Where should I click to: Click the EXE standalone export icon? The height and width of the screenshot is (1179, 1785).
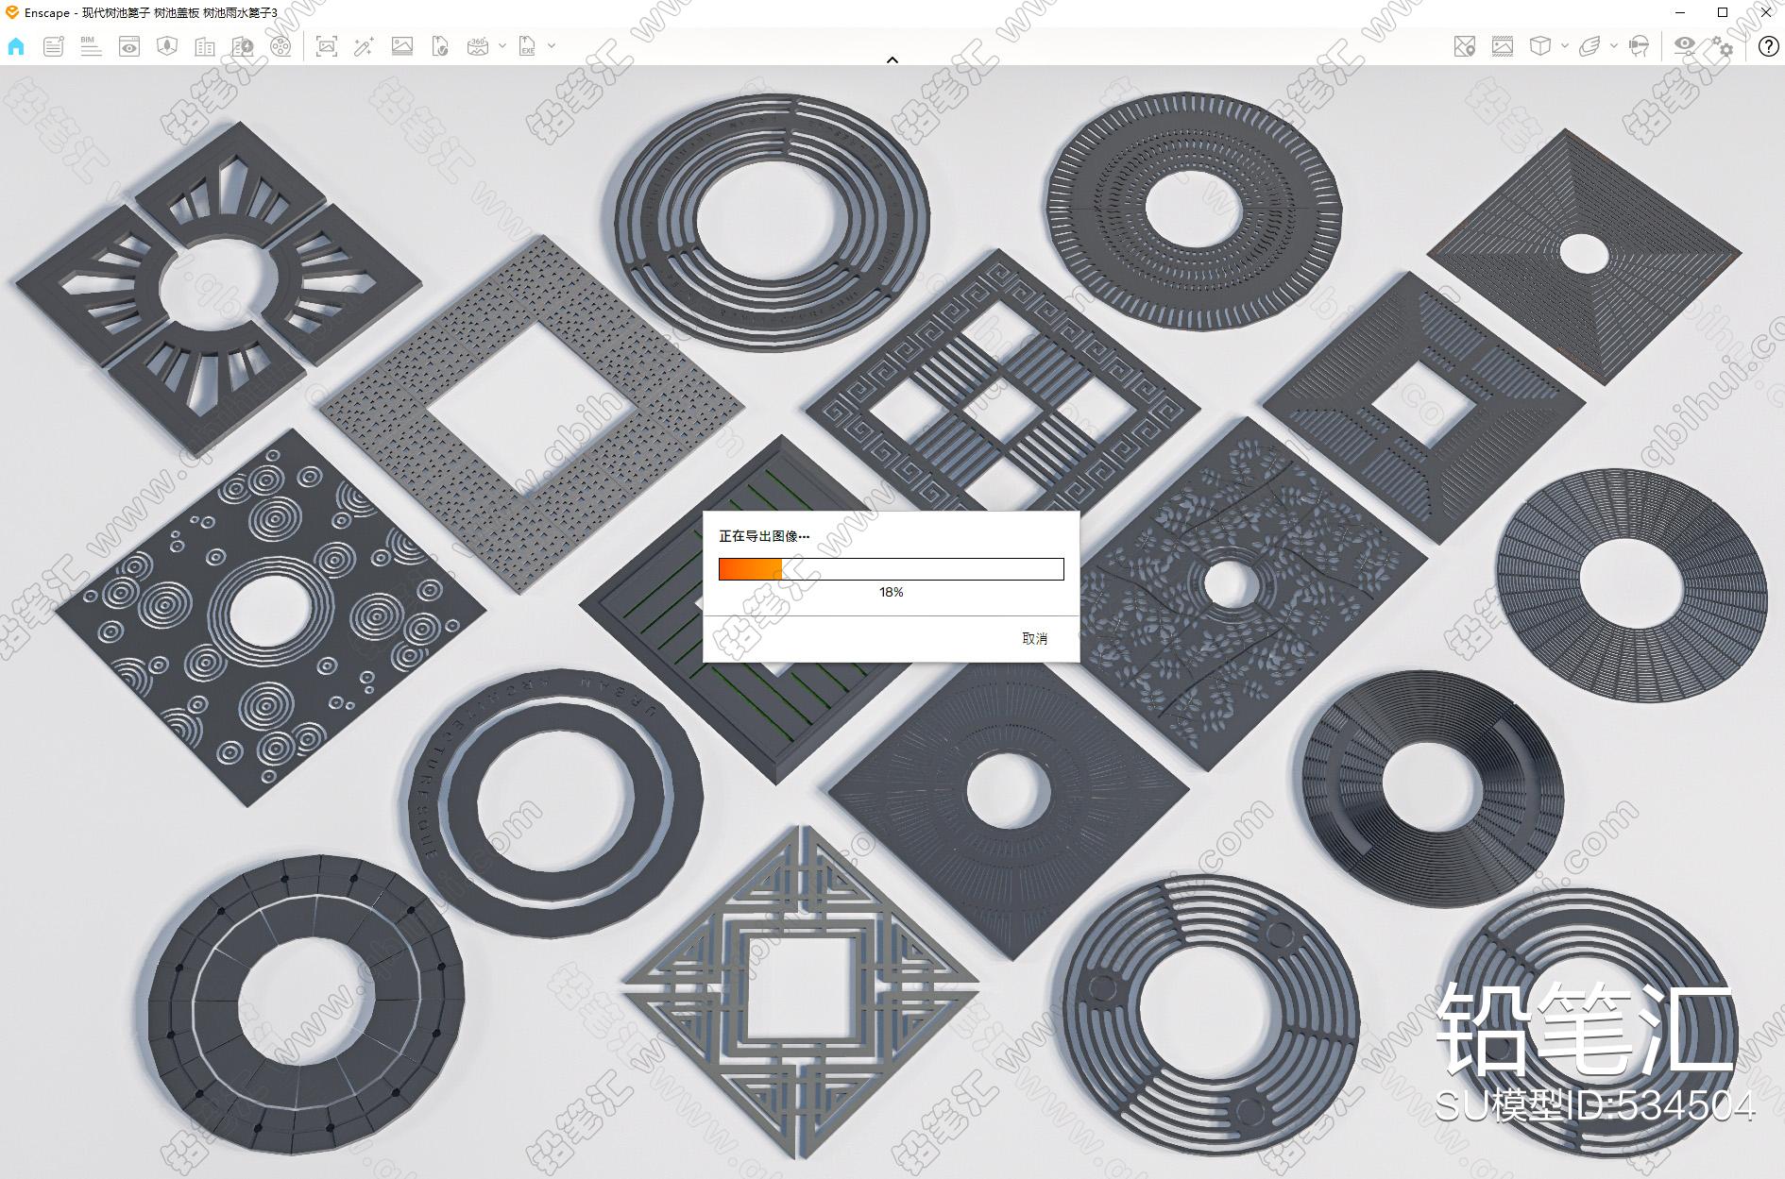tap(528, 46)
